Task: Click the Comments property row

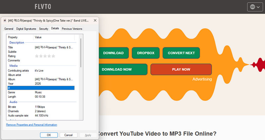Action: [41, 60]
